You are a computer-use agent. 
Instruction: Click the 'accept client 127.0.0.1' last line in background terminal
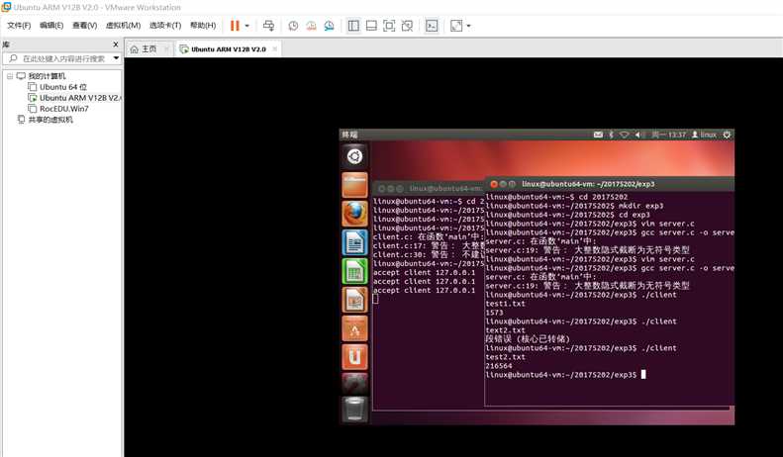(x=425, y=291)
